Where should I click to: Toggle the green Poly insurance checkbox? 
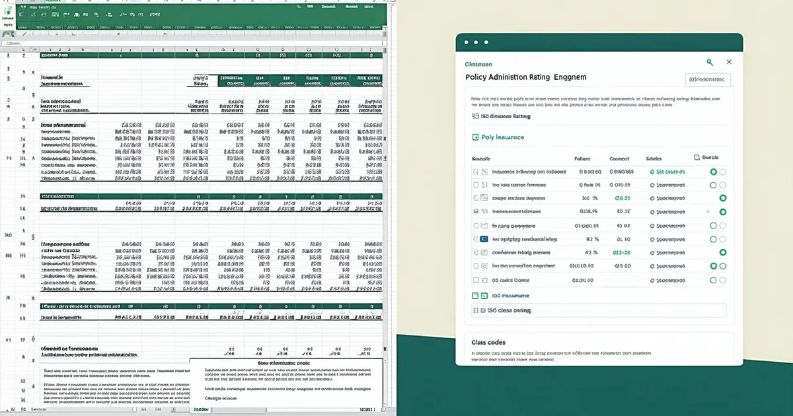[x=475, y=137]
